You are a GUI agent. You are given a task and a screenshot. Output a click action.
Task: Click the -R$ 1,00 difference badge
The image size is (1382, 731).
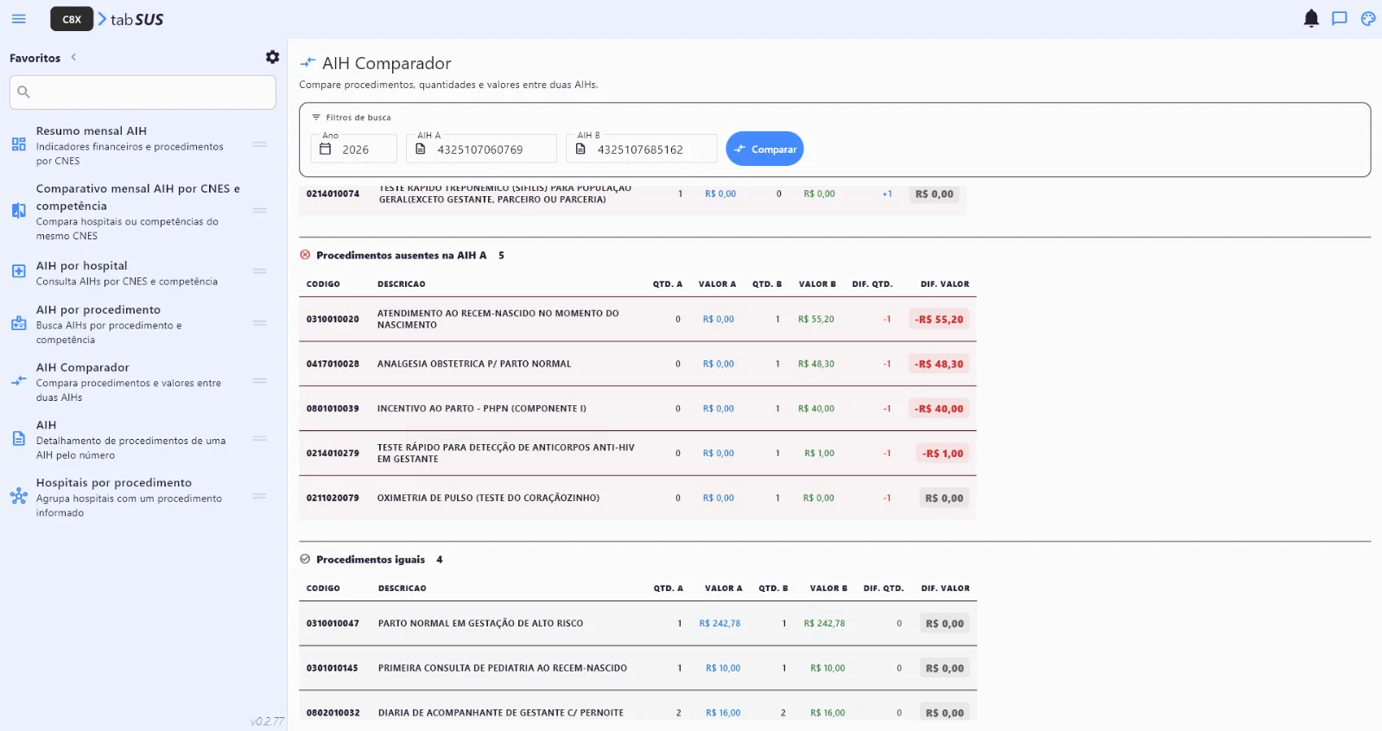click(942, 454)
